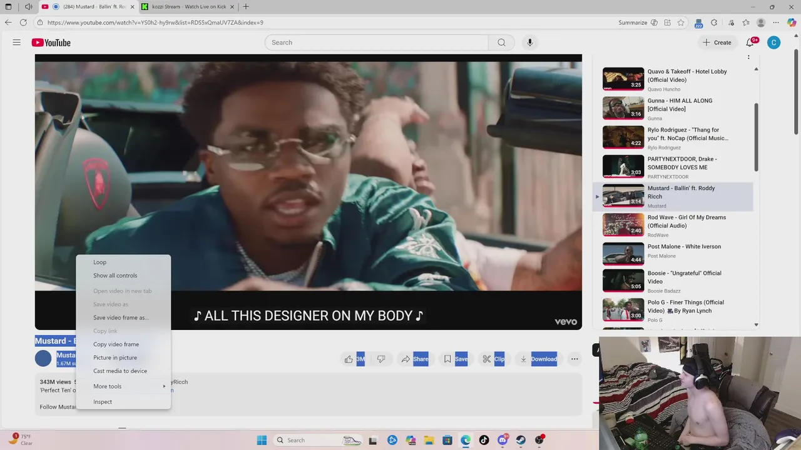Open a new browser tab
The height and width of the screenshot is (450, 801).
(x=246, y=7)
